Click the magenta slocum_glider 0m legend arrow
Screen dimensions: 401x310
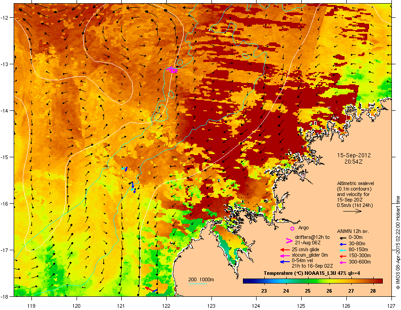(285, 256)
